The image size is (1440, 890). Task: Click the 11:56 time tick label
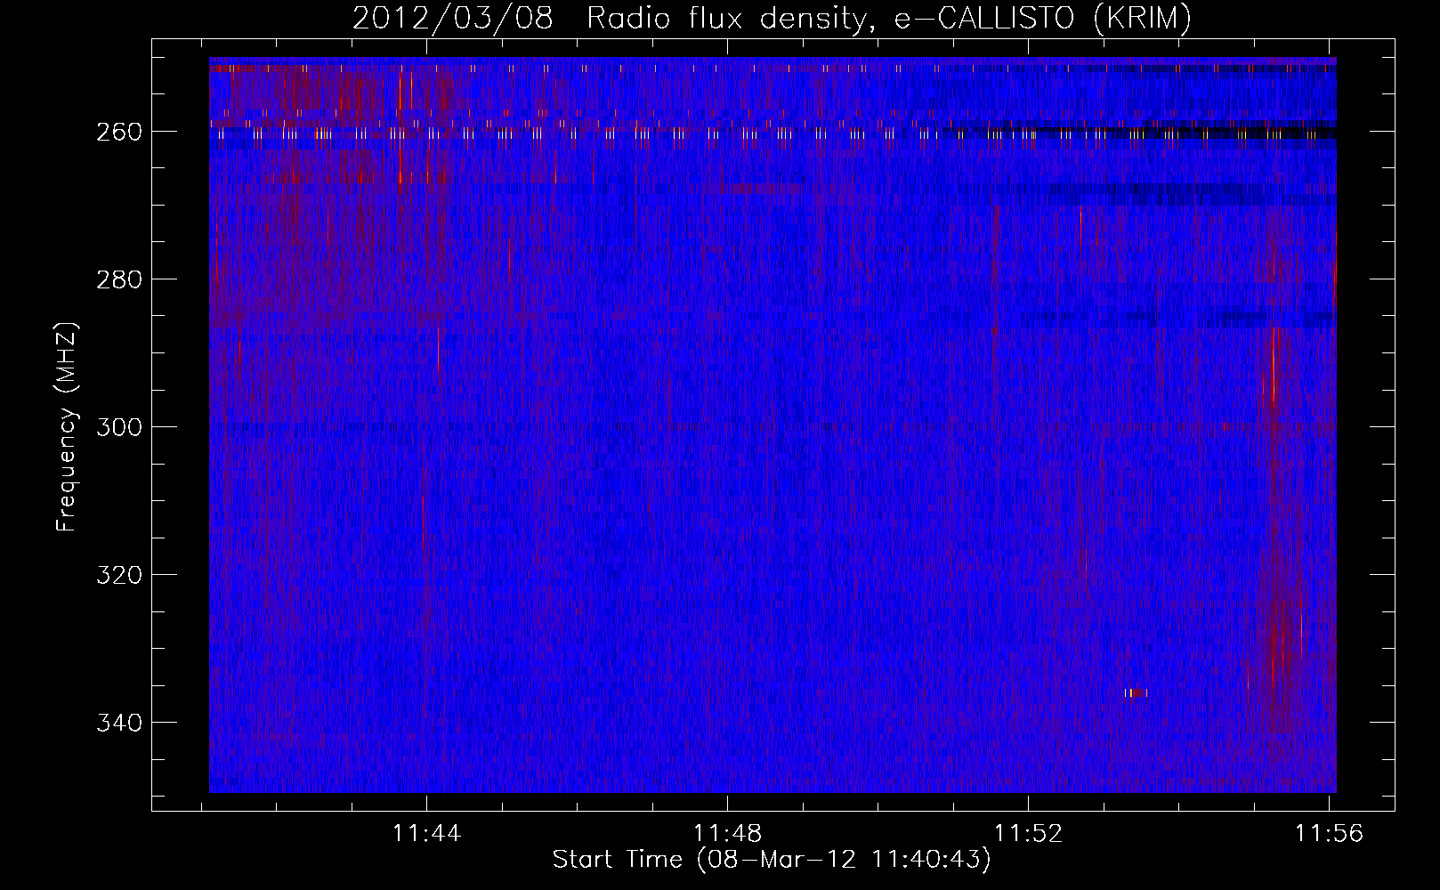(1330, 833)
